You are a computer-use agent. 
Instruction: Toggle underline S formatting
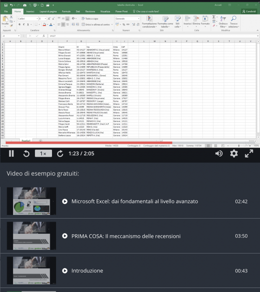pyautogui.click(x=28, y=24)
